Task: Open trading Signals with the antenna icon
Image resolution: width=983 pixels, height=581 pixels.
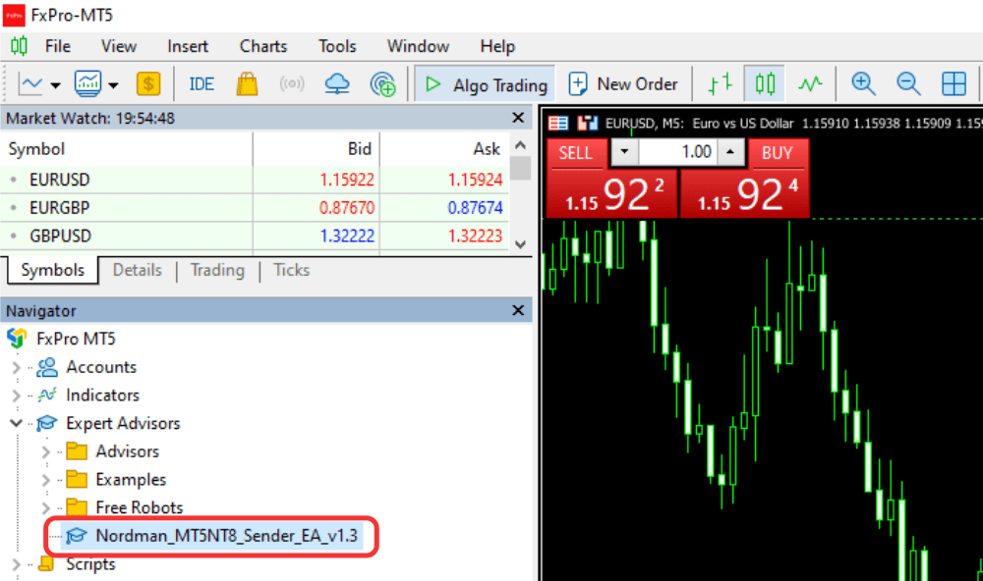Action: click(292, 83)
